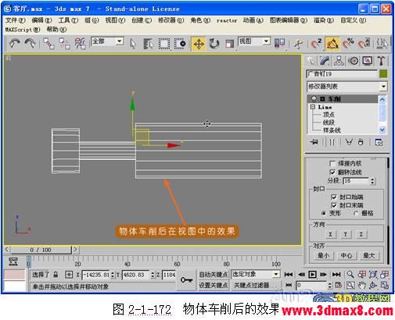Enable the 焊接内核 checkbox
Viewport: 395px width, 320px height.
332,164
